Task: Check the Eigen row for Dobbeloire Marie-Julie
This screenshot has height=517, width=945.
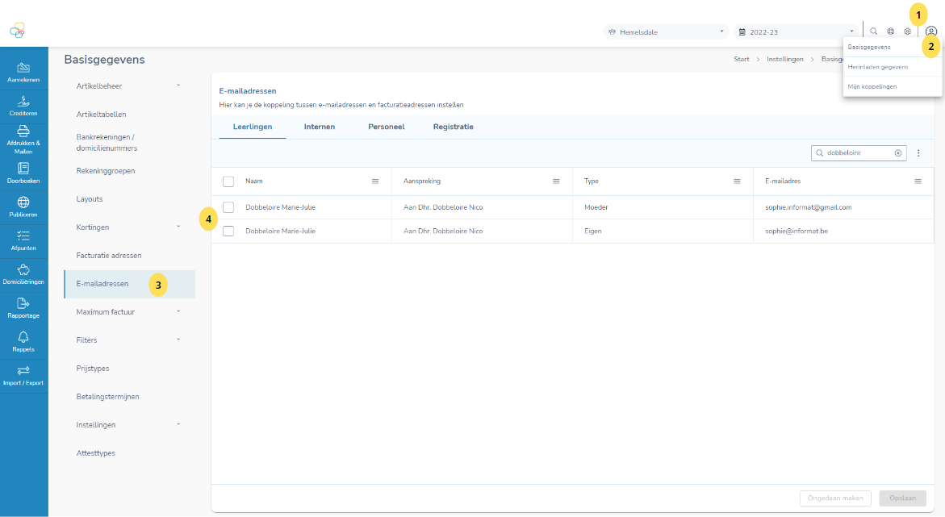Action: (228, 231)
